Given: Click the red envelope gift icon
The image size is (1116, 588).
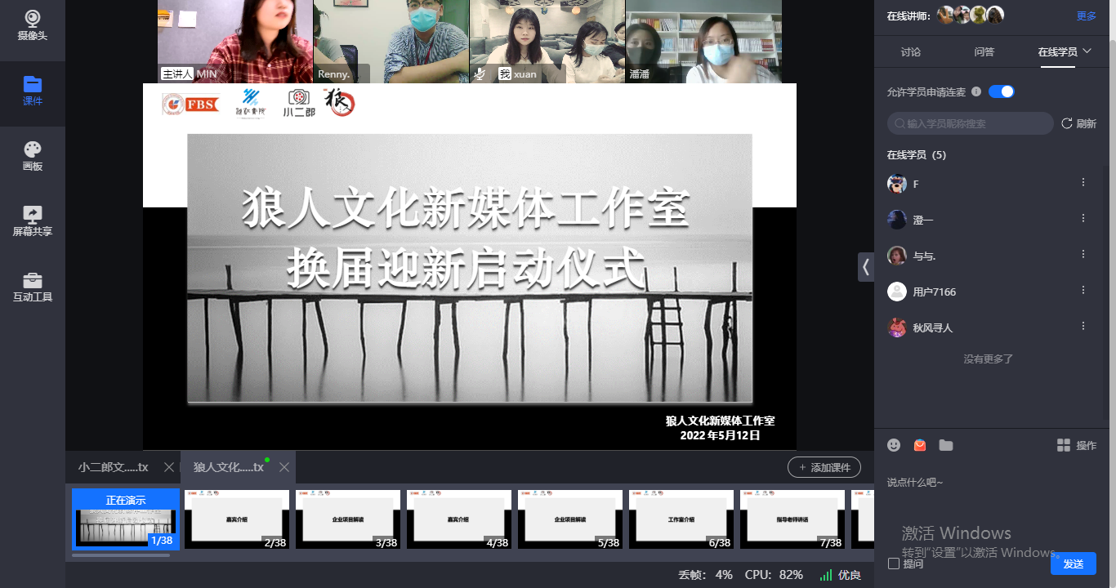Looking at the screenshot, I should tap(920, 445).
